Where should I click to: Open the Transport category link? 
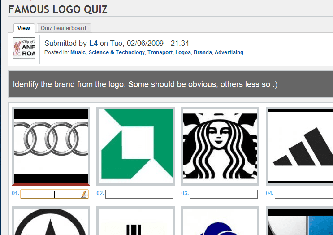click(160, 52)
